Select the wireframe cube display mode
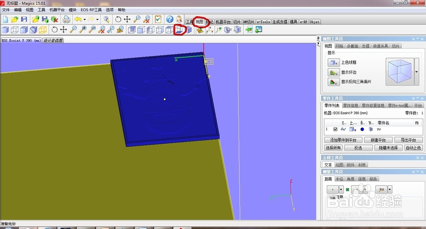This screenshot has height=229, width=426. [x=14, y=29]
